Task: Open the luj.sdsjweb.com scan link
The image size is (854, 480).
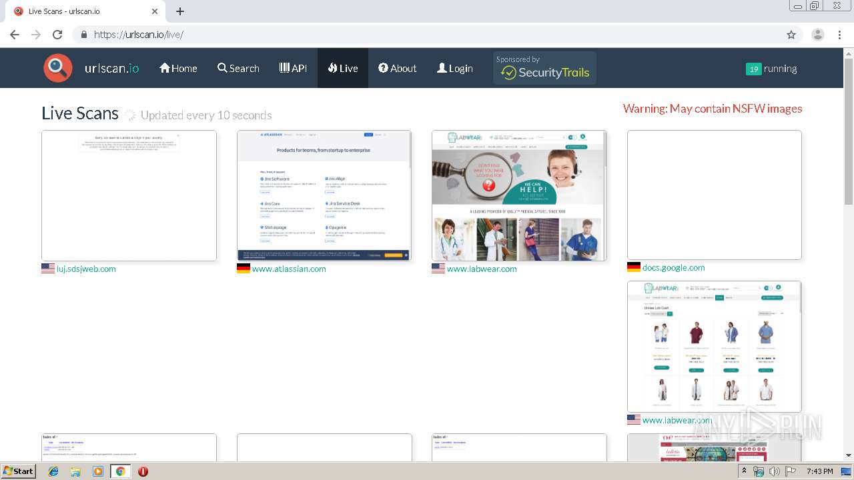Action: (x=86, y=269)
